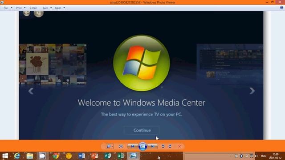Open the zoom magnifier control
285x160 pixels.
[110, 146]
